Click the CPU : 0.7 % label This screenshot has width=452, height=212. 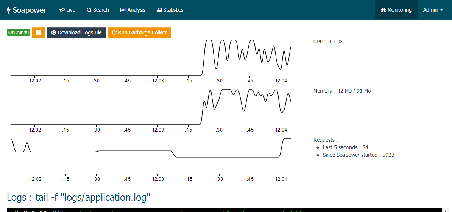pos(328,42)
